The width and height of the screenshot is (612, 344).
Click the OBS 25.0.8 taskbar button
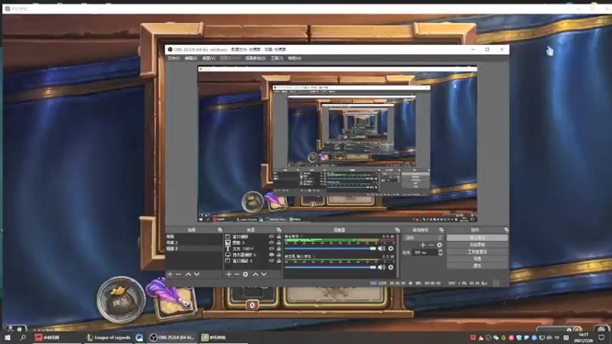coord(171,337)
